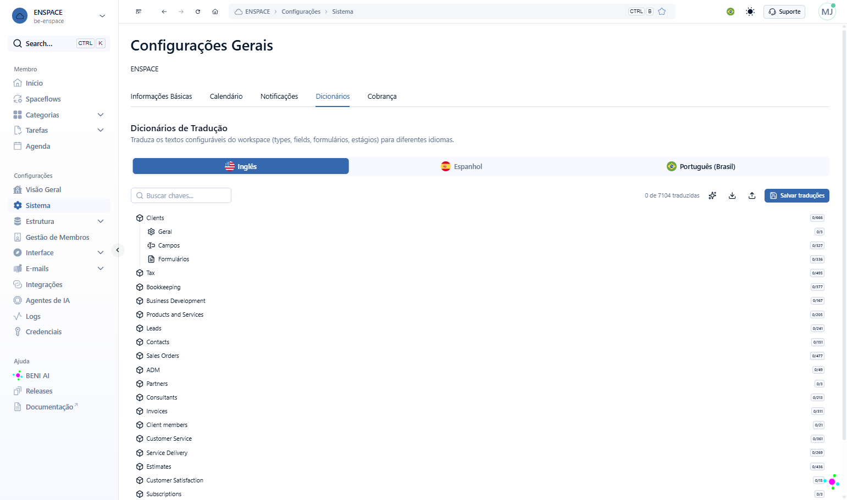
Task: Switch to the Calendário tab
Action: tap(226, 97)
